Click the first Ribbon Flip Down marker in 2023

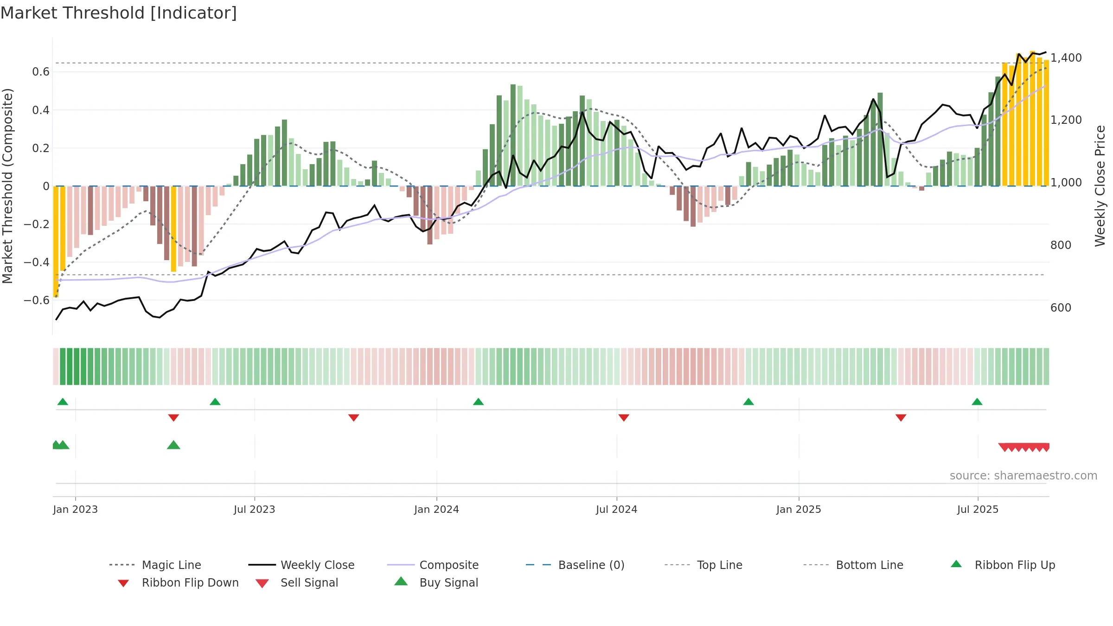point(173,418)
